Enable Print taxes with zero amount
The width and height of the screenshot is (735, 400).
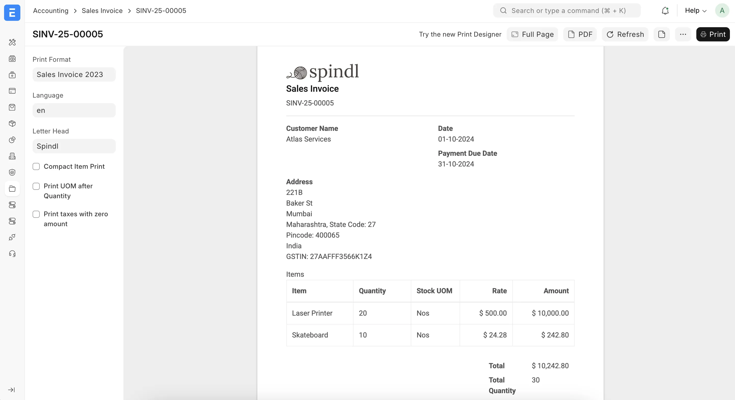(36, 214)
